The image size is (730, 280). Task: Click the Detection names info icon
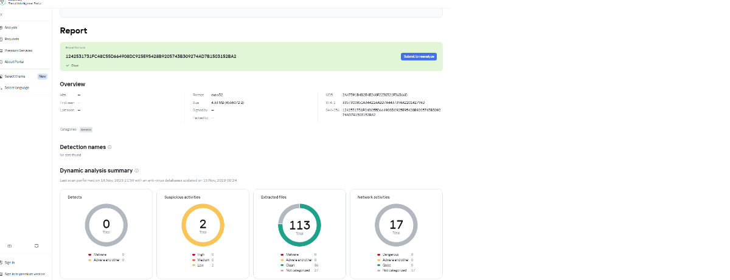109,147
